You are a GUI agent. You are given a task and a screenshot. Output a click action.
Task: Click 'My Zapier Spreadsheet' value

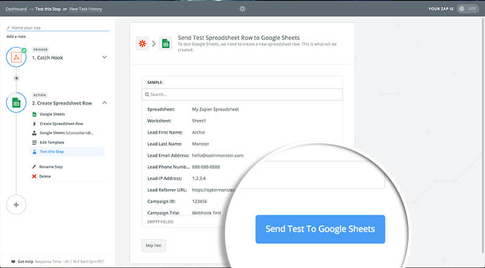click(215, 109)
